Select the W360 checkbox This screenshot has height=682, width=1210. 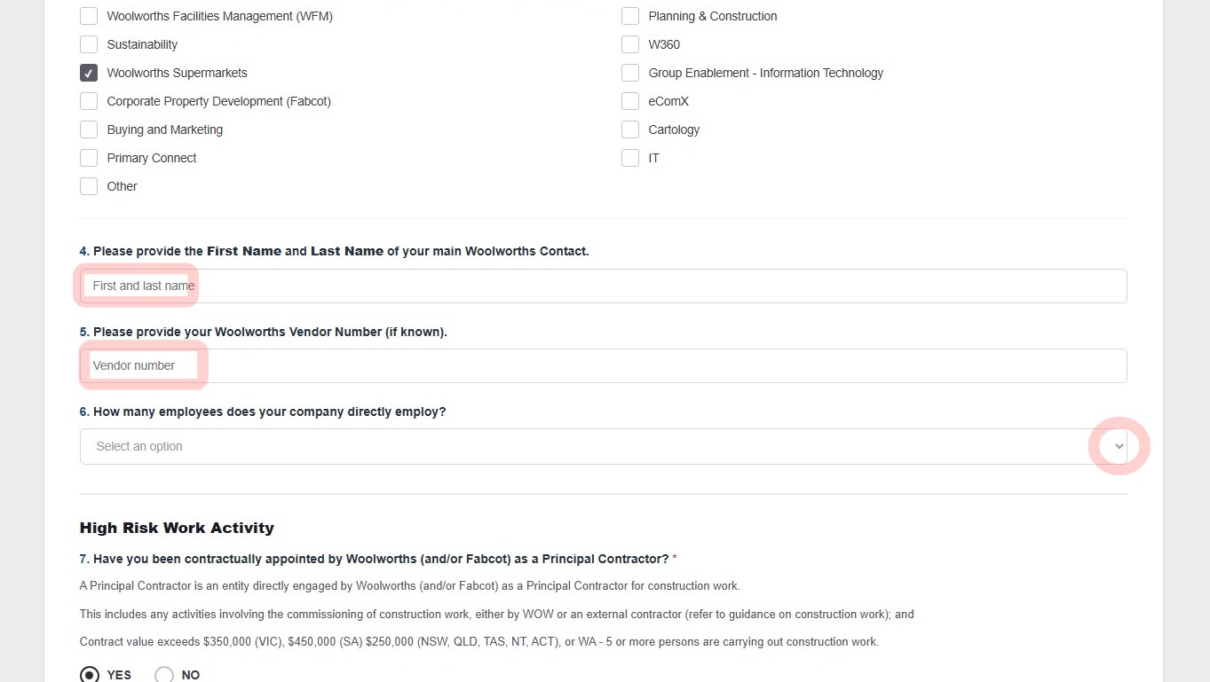click(x=630, y=44)
